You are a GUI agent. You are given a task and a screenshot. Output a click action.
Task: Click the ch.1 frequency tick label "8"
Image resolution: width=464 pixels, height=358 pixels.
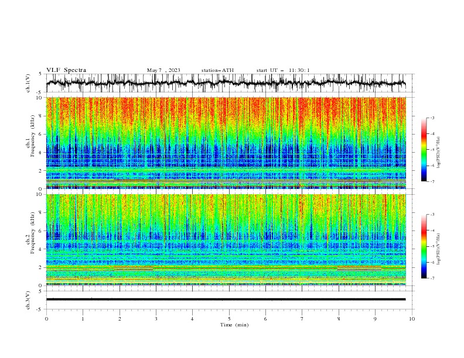(41, 116)
